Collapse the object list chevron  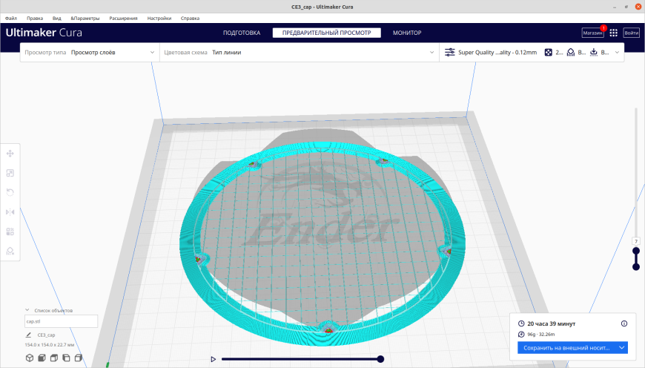pos(27,310)
